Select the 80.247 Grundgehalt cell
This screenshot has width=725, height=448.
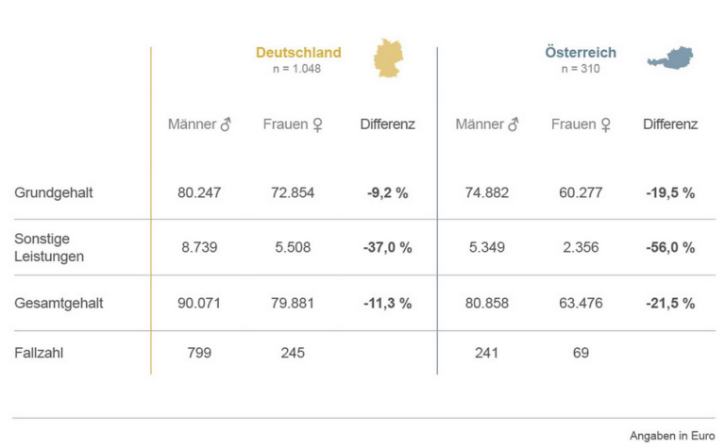point(200,192)
